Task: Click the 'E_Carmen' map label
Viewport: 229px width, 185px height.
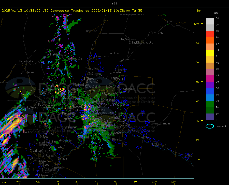Action: point(114,72)
